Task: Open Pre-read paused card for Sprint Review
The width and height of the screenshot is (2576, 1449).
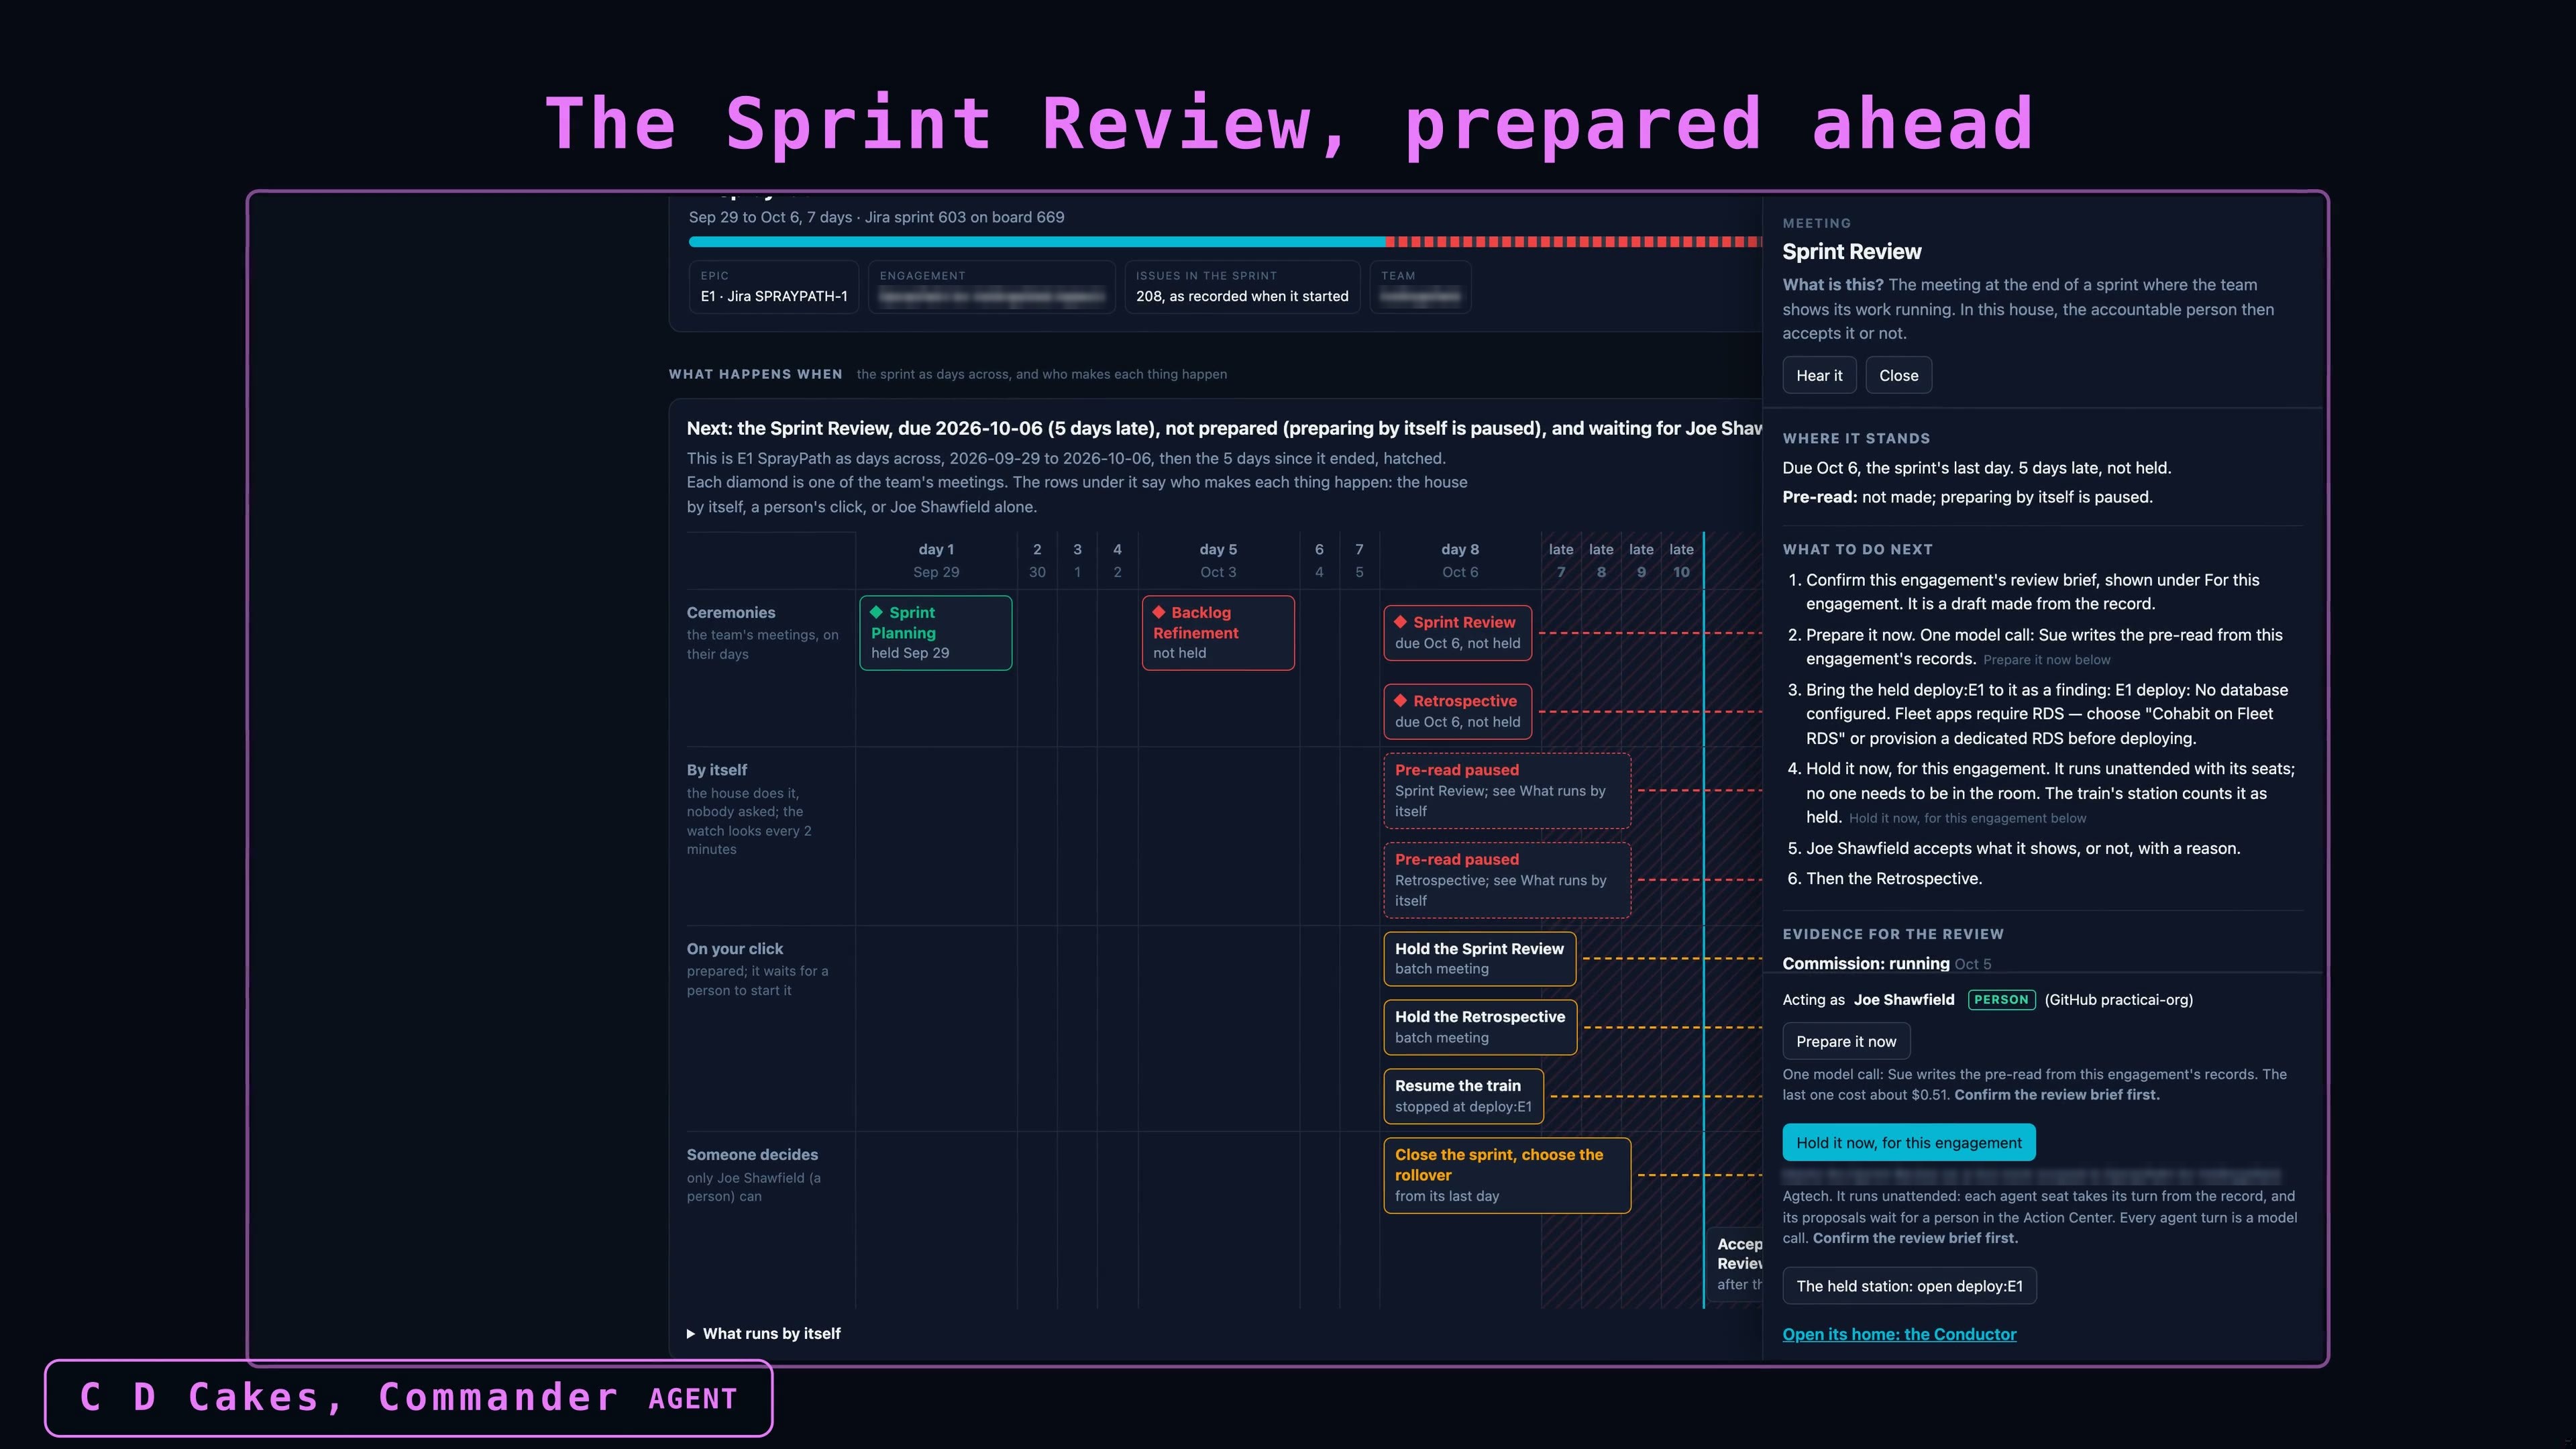Action: coord(1507,790)
